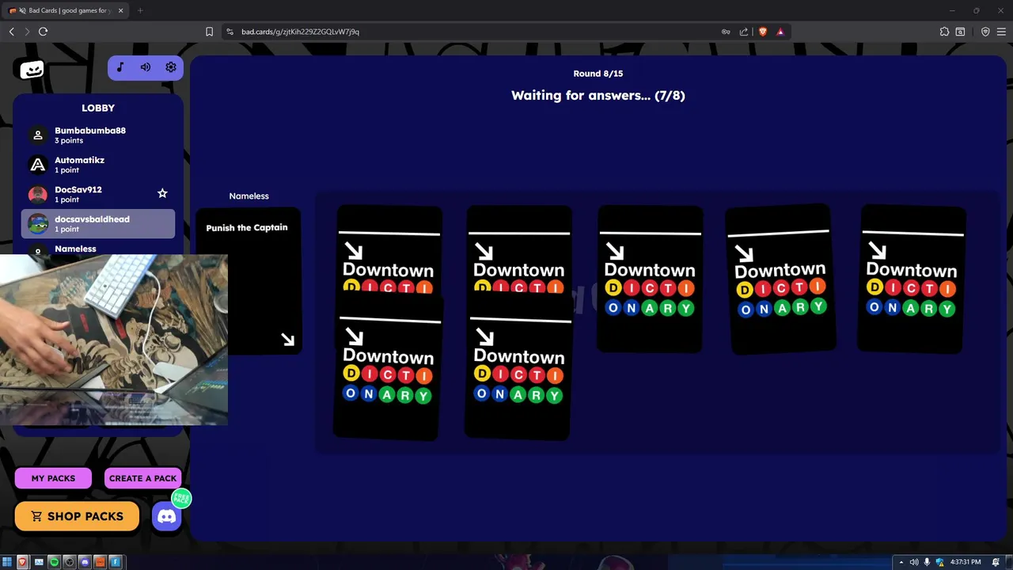Open the Windows Start menu
1013x570 pixels.
[7, 562]
